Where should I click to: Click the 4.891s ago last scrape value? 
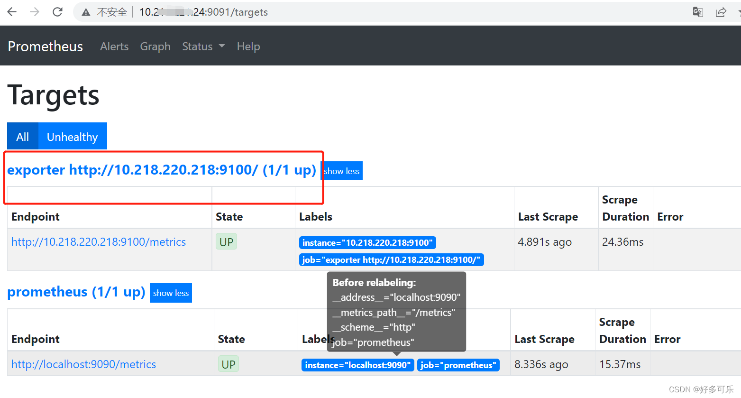click(545, 242)
